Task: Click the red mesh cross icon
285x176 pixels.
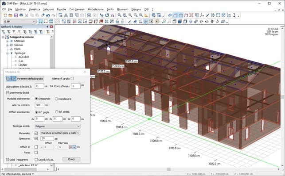Action: [191, 15]
